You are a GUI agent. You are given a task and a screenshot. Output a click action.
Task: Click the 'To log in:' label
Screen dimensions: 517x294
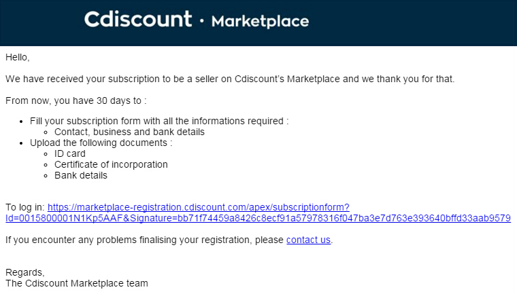coord(25,207)
